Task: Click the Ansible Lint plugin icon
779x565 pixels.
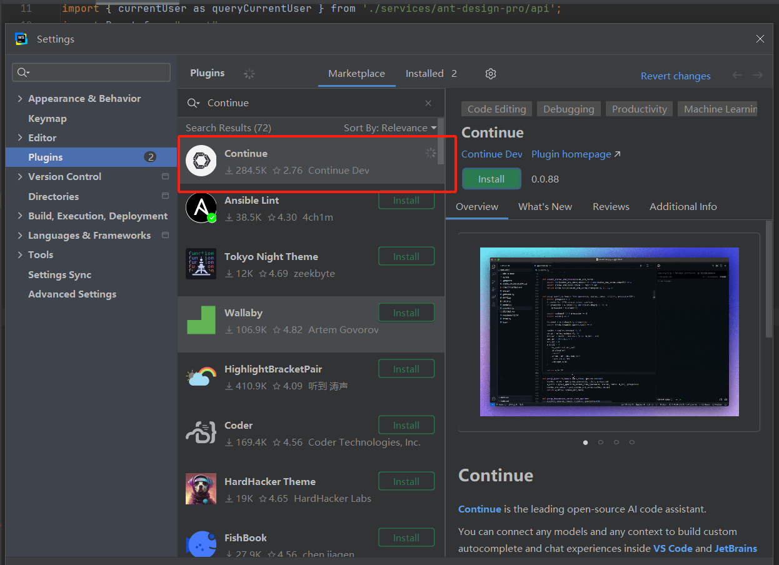Action: pyautogui.click(x=201, y=208)
